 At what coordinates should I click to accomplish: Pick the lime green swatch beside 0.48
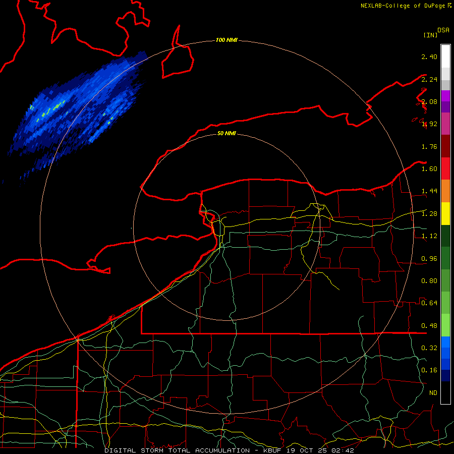coord(445,325)
